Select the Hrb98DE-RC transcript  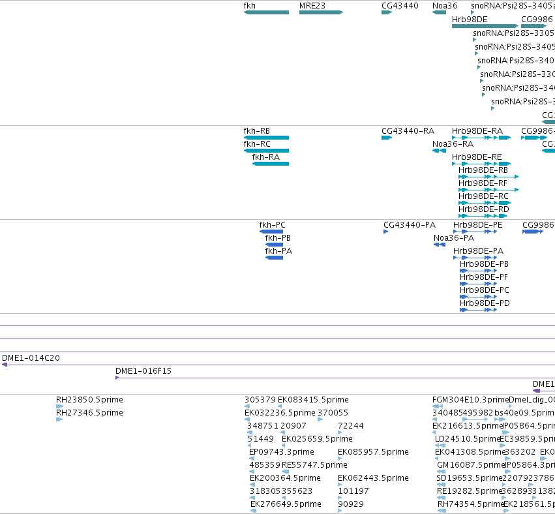(x=485, y=203)
